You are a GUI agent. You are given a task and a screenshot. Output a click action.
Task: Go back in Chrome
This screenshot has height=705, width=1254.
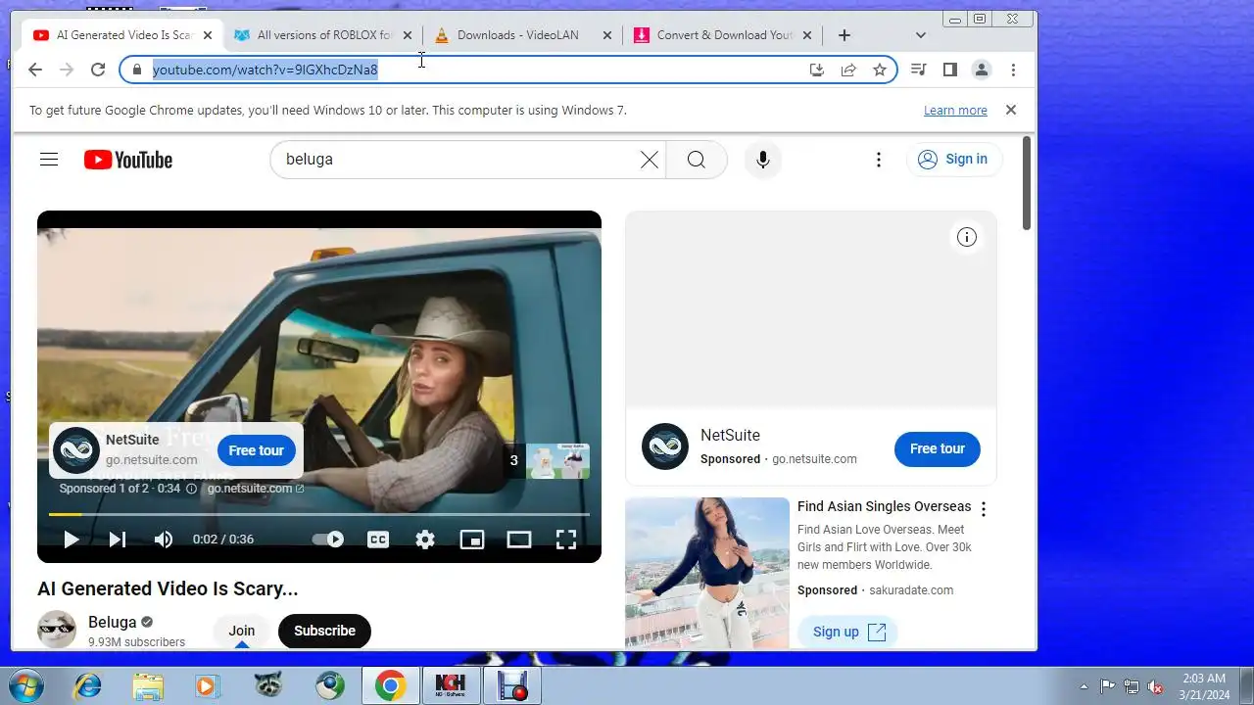pos(35,70)
